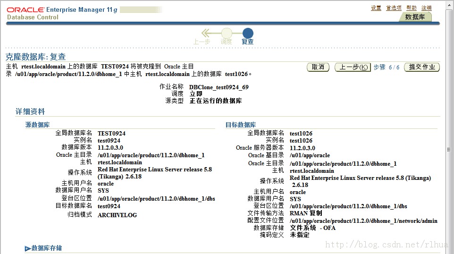Click the vertical scrollbar grip on right edge
Viewport: 454px width, 254px height.
pos(449,150)
